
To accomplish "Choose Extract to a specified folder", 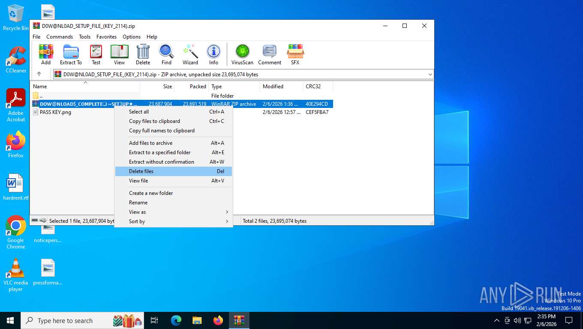I will click(174, 153).
